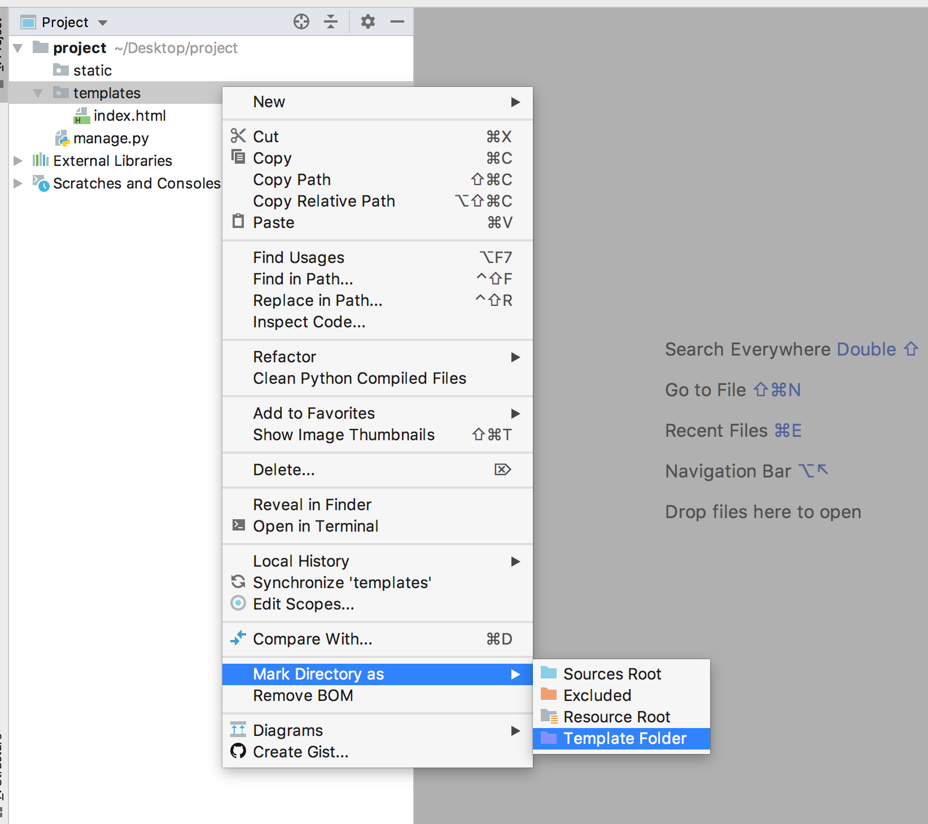The image size is (928, 824).
Task: Mark directory as Excluded
Action: (597, 695)
